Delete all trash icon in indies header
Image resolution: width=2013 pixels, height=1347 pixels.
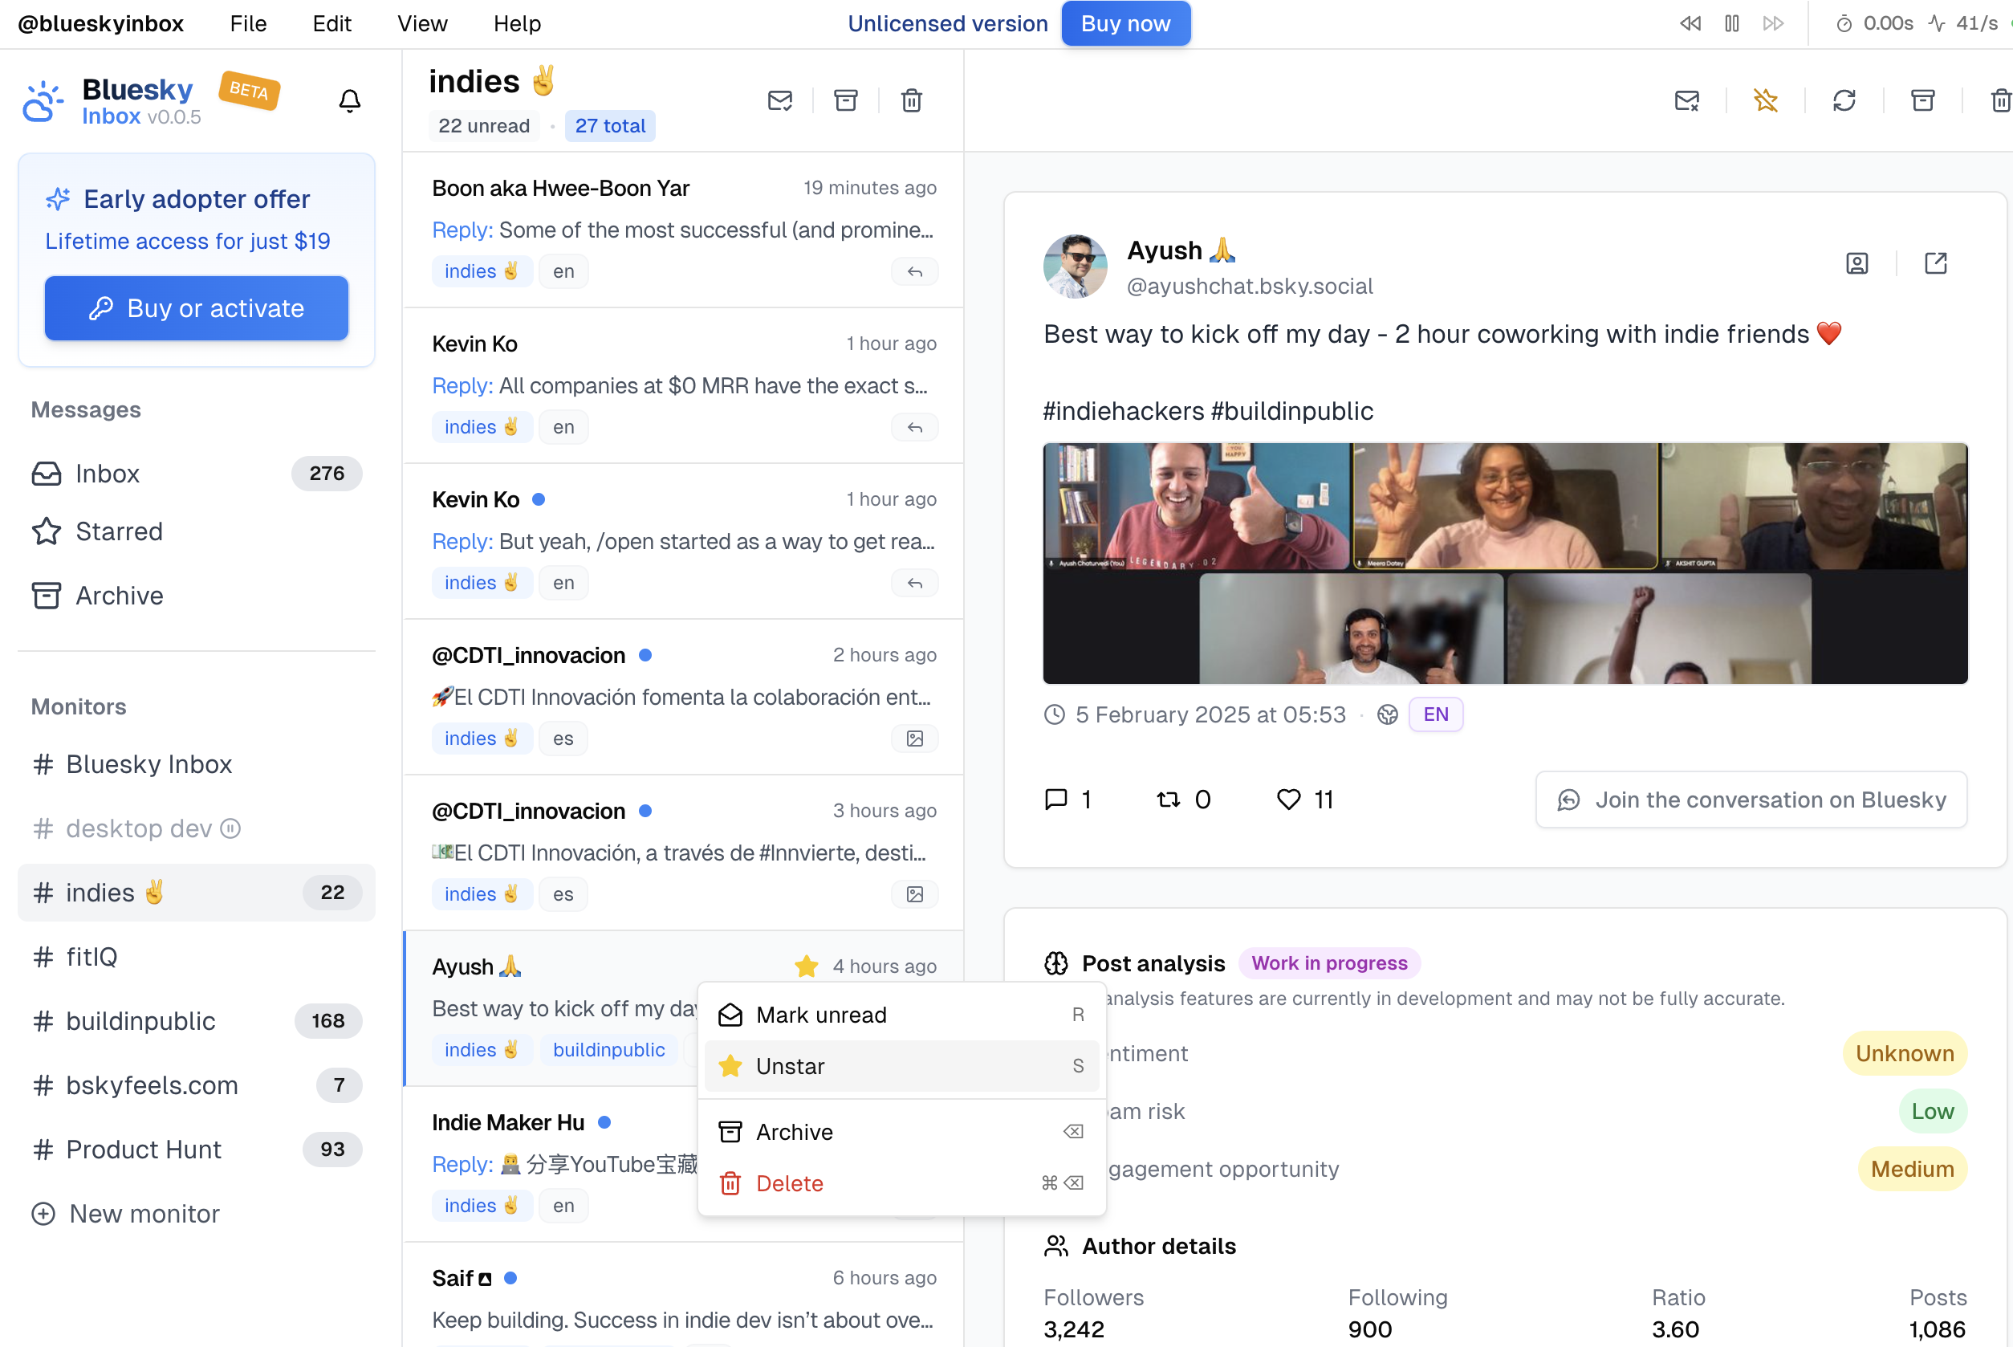coord(912,101)
